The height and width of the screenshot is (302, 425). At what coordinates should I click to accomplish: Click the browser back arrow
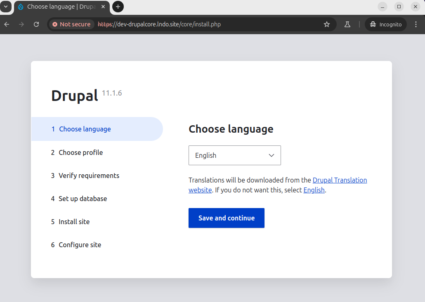[7, 24]
